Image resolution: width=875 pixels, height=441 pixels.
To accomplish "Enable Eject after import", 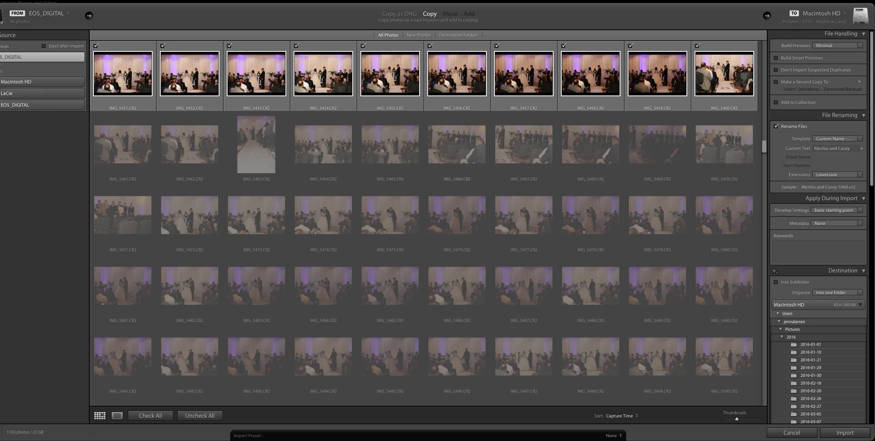I will coord(44,46).
